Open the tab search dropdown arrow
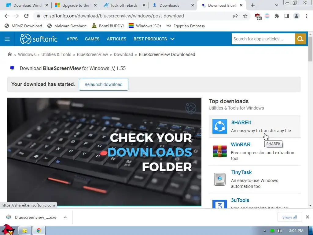313x235 pixels. [x=276, y=6]
